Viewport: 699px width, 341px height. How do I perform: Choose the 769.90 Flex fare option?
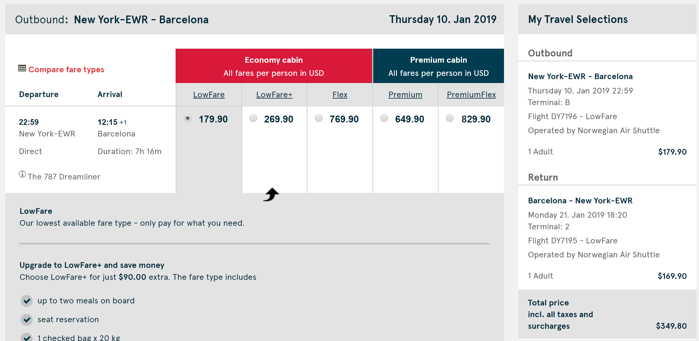tap(319, 118)
